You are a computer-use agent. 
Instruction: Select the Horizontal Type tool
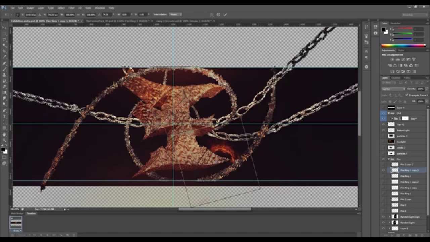point(4,116)
